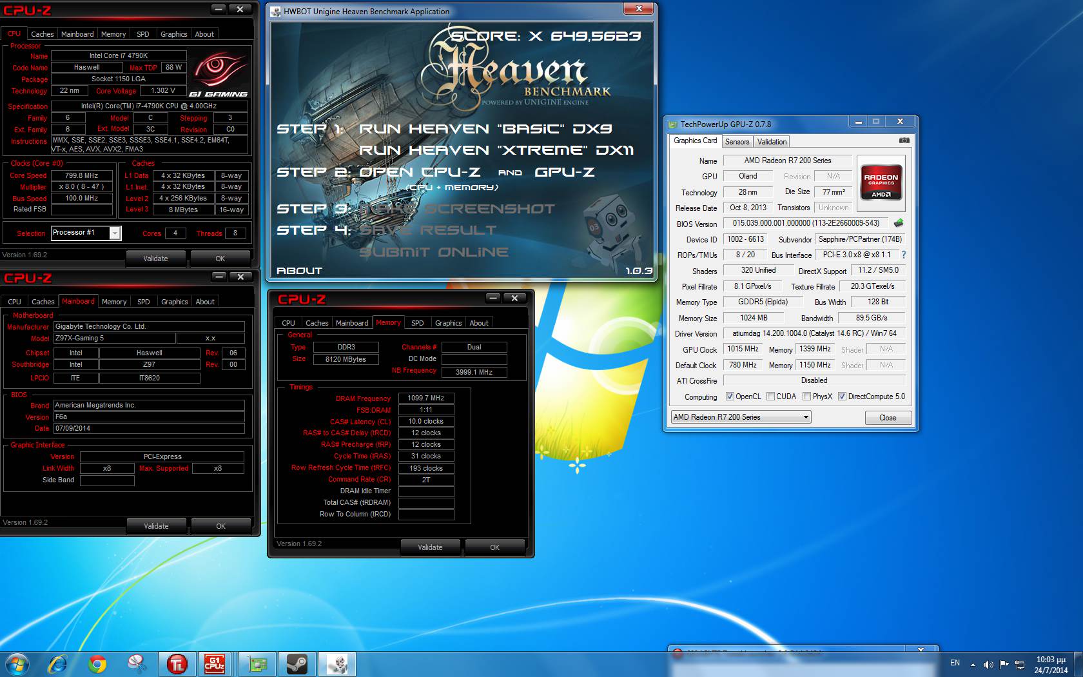Screen dimensions: 1083x677
Task: Toggle the OpenCL checkbox
Action: (x=730, y=397)
